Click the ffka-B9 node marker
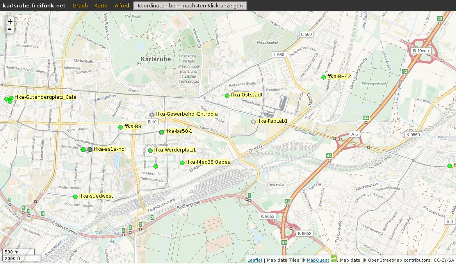 (120, 127)
